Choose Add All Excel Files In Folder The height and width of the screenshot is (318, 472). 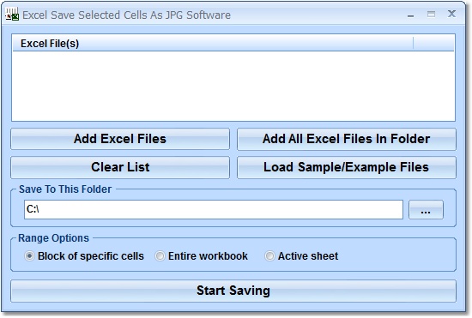(347, 139)
